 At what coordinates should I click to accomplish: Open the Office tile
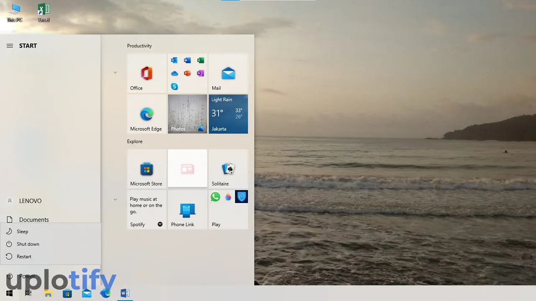147,73
